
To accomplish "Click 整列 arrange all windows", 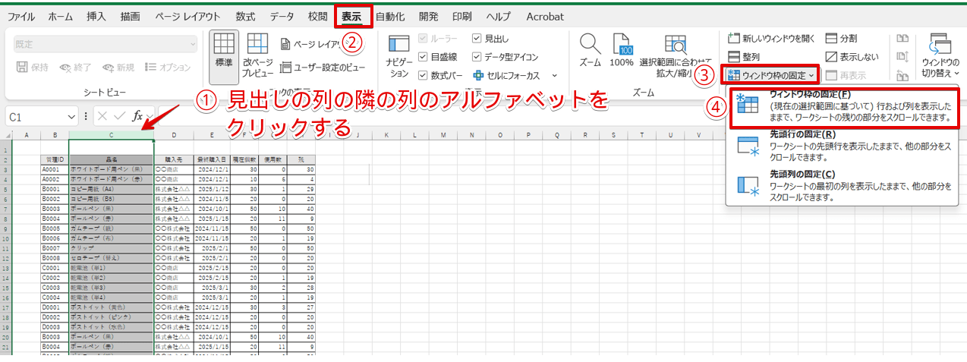I will (744, 57).
